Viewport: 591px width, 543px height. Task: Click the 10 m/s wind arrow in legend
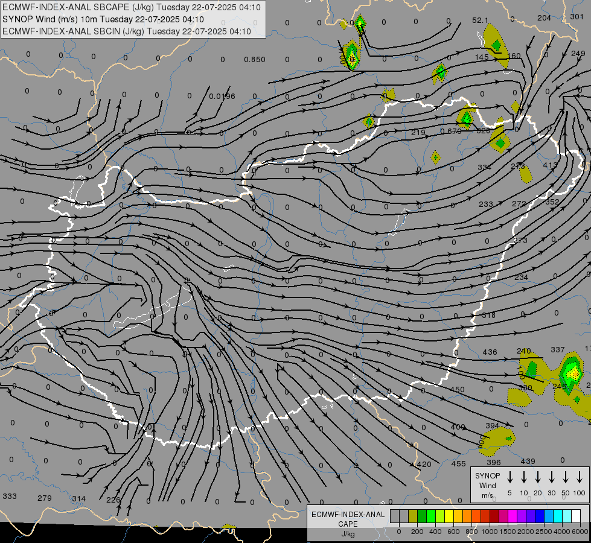coord(524,477)
